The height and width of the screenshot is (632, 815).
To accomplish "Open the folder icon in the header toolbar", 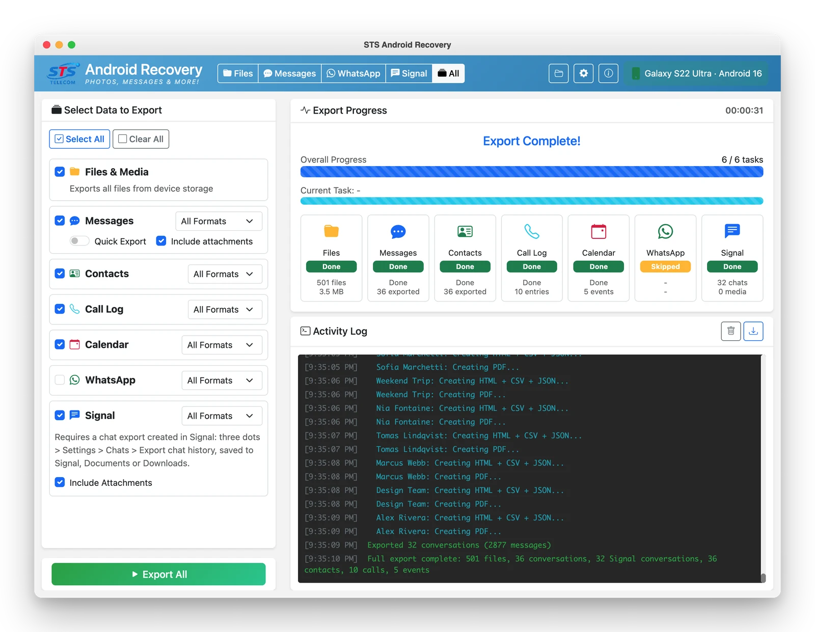I will coord(558,73).
